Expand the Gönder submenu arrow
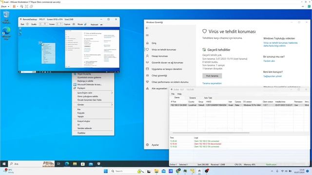 click(x=112, y=105)
